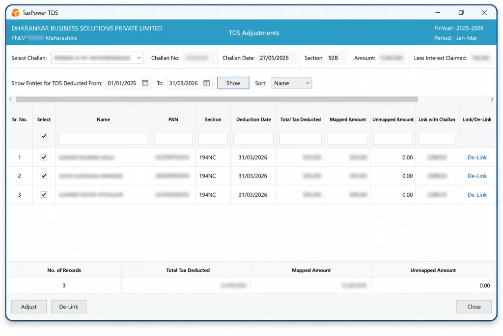
Task: Click the Name column header
Action: click(103, 120)
